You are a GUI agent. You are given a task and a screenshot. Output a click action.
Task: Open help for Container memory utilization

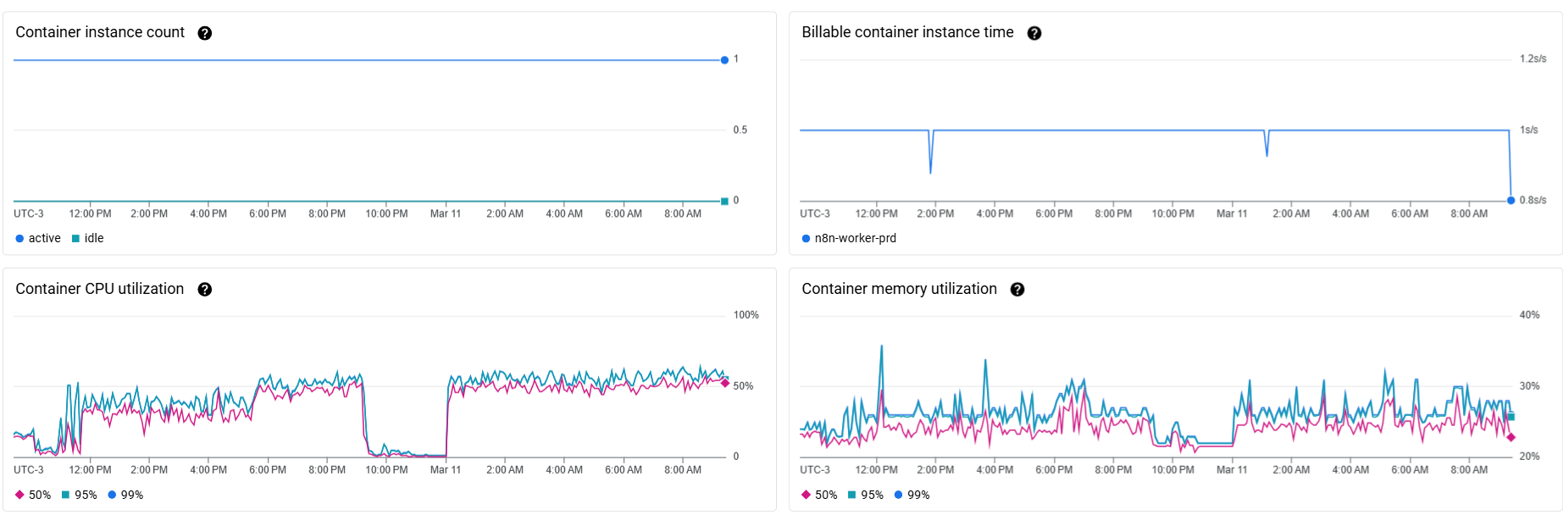coord(1017,290)
